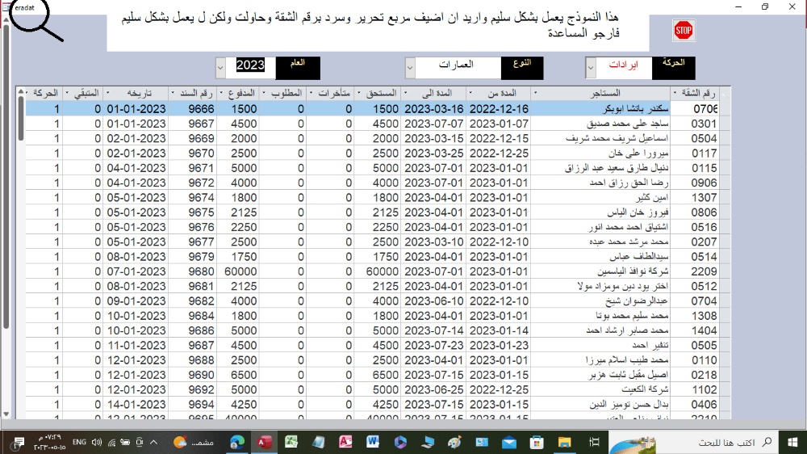The width and height of the screenshot is (807, 454).
Task: Open the Windows Start menu
Action: click(x=792, y=442)
